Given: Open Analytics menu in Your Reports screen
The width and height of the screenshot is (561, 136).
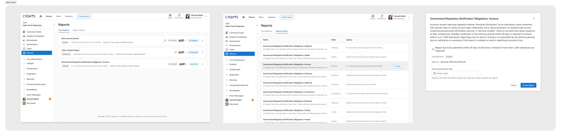Looking at the screenshot, I should point(69,16).
